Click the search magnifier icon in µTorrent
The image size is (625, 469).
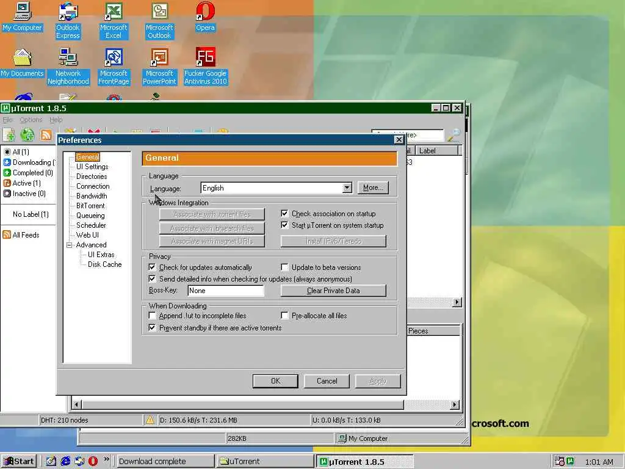pos(453,135)
